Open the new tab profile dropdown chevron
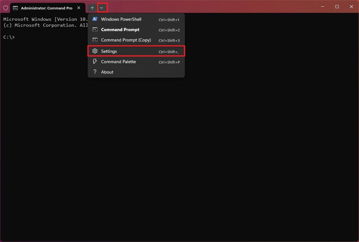This screenshot has width=359, height=242. tap(102, 8)
